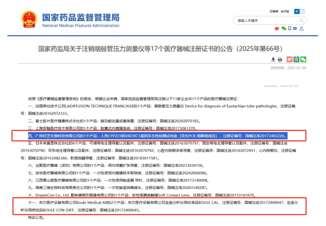
Task: Click the 国家药品监督管理局 site title
Action: 81,17
